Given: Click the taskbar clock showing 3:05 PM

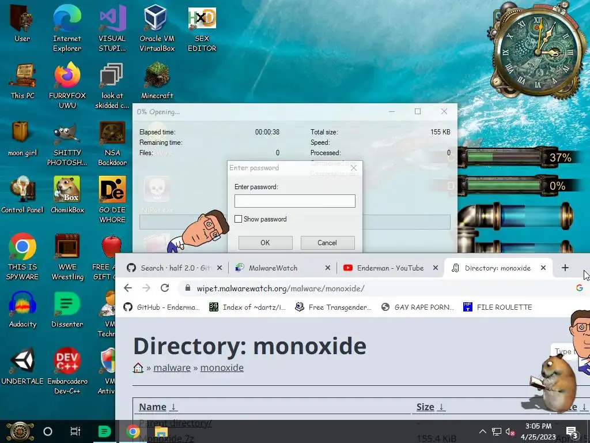Looking at the screenshot, I should tap(539, 431).
